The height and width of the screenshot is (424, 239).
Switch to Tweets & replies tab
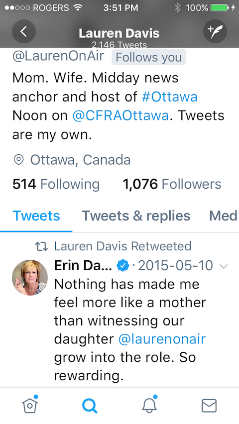click(x=136, y=216)
